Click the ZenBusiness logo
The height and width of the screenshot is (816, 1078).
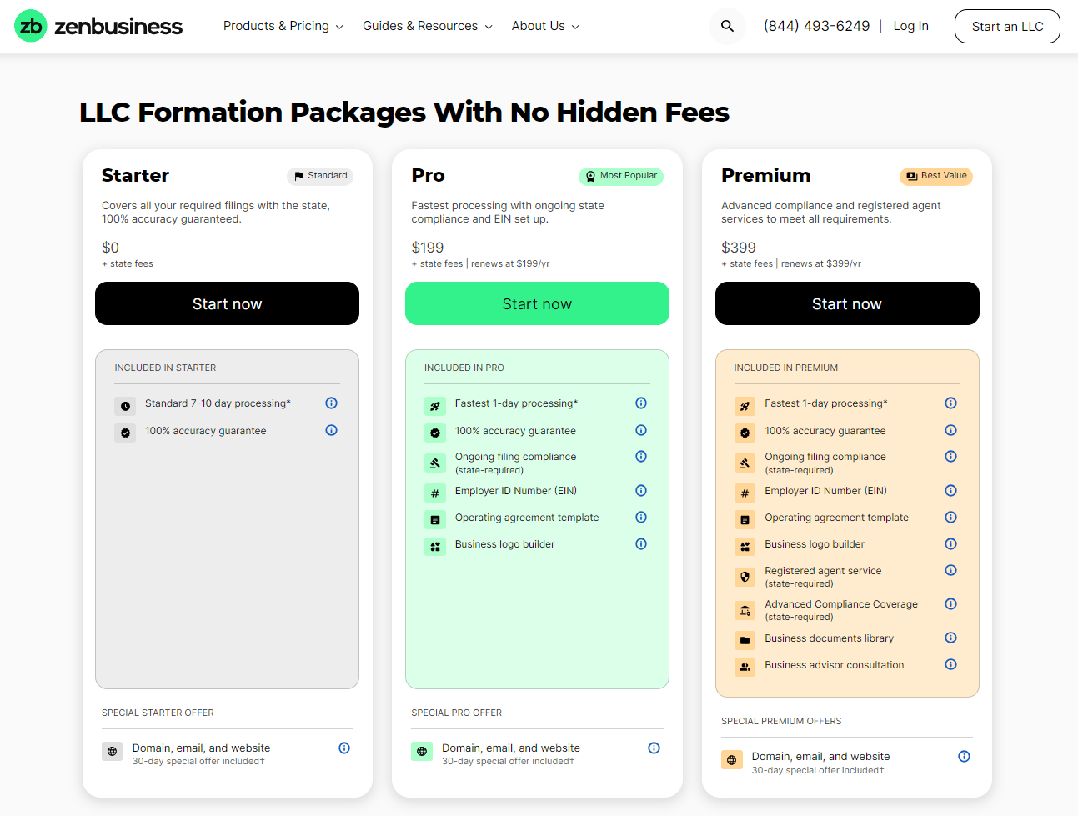pos(98,26)
